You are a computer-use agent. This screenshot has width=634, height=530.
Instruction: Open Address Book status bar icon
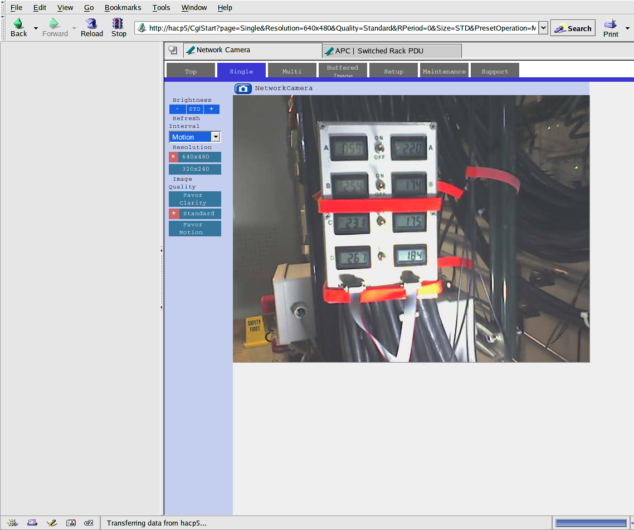tap(71, 523)
